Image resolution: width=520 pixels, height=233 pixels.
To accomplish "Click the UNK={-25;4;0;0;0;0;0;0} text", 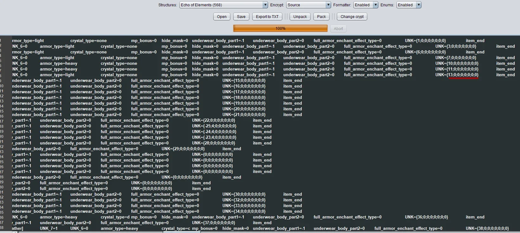I will pyautogui.click(x=214, y=126).
